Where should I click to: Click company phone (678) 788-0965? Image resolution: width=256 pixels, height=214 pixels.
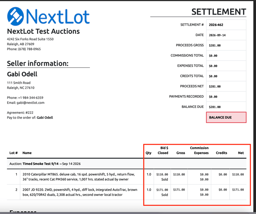[x=29, y=49]
